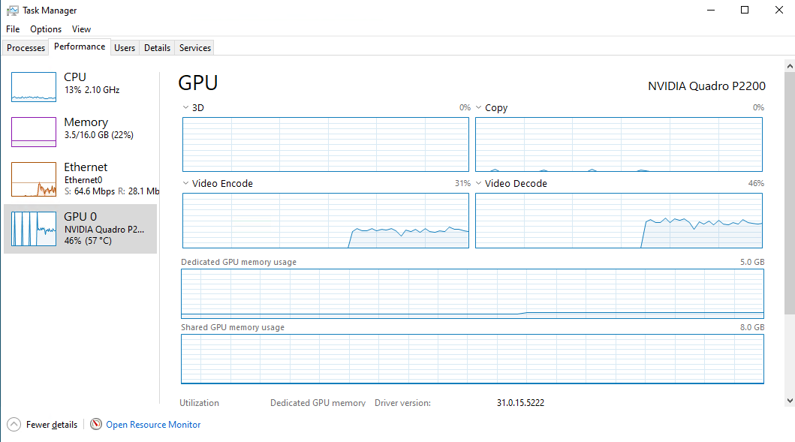Screen dimensions: 795x442
Task: Open the Options menu
Action: point(46,29)
